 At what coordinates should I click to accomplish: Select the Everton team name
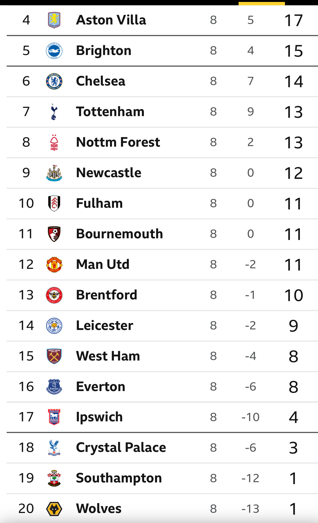coord(101,387)
